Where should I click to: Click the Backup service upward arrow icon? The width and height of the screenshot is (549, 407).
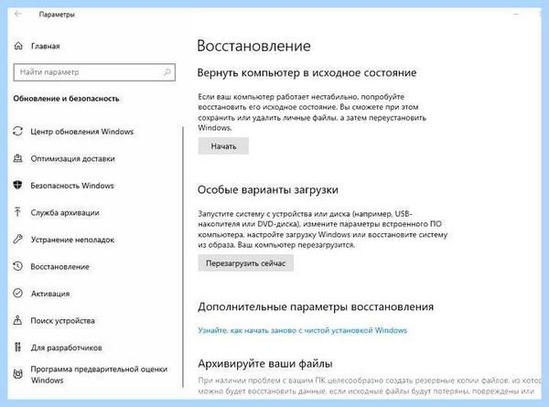coord(17,212)
